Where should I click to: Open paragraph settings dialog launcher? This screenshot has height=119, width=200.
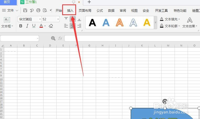coord(82,31)
